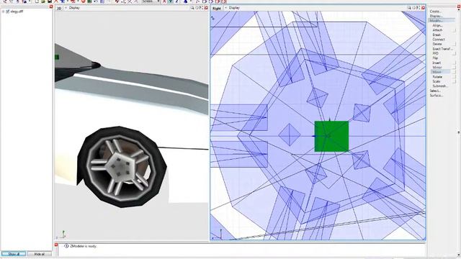Select the Flip command
This screenshot has width=461, height=259.
(435, 58)
